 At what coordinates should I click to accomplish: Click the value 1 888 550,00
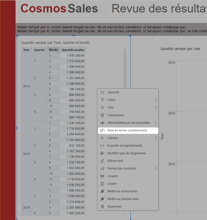pos(76,191)
